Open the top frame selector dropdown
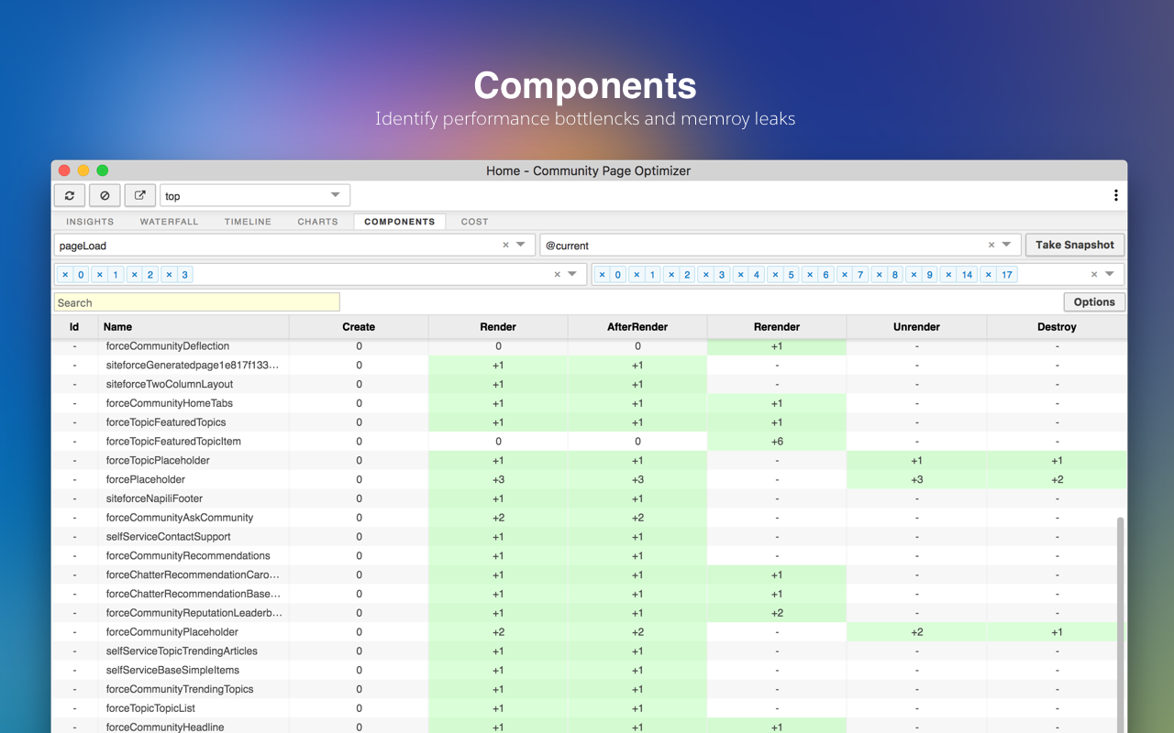 [334, 195]
